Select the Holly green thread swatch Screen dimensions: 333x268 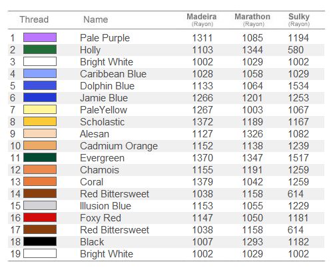pyautogui.click(x=40, y=49)
